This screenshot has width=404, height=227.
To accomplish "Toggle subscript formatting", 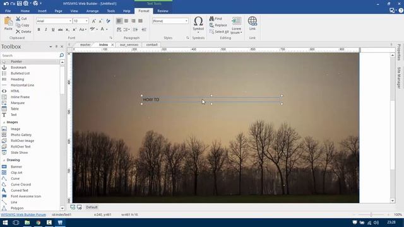I will [x=68, y=30].
